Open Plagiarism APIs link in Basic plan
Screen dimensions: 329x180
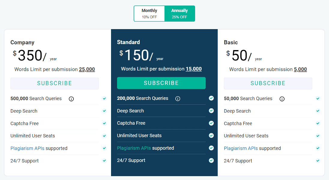click(241, 148)
